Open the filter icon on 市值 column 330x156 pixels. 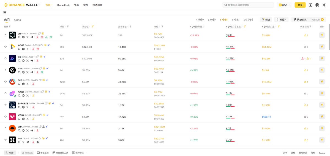(162, 27)
